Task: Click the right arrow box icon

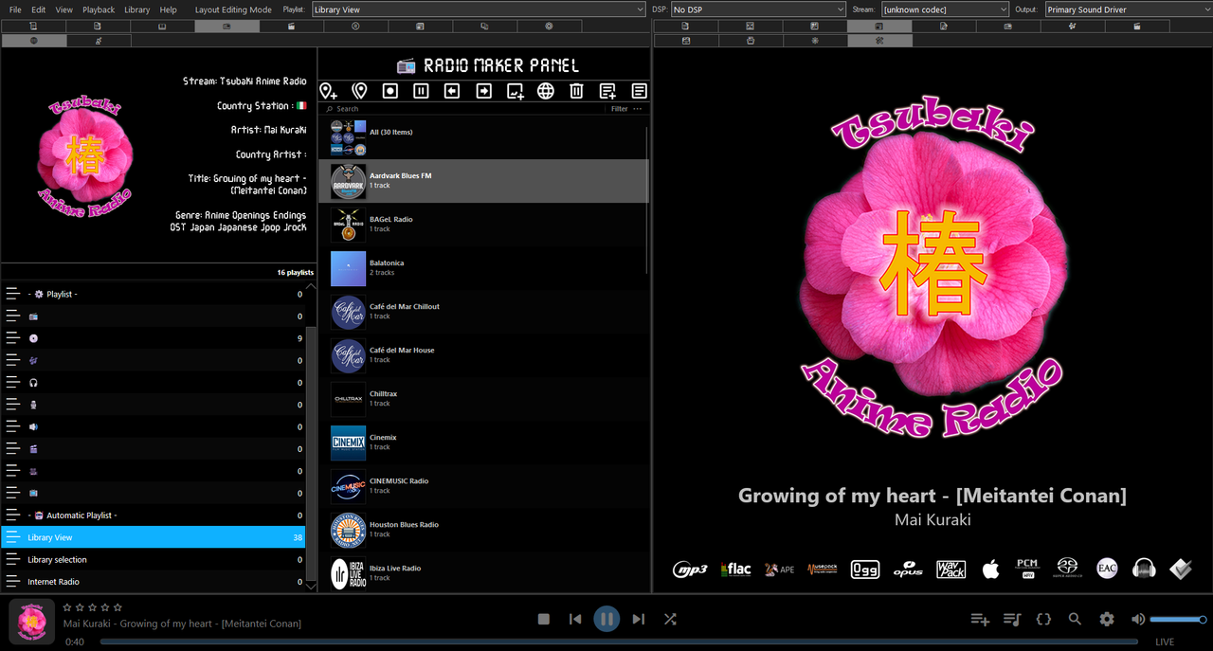Action: [483, 91]
